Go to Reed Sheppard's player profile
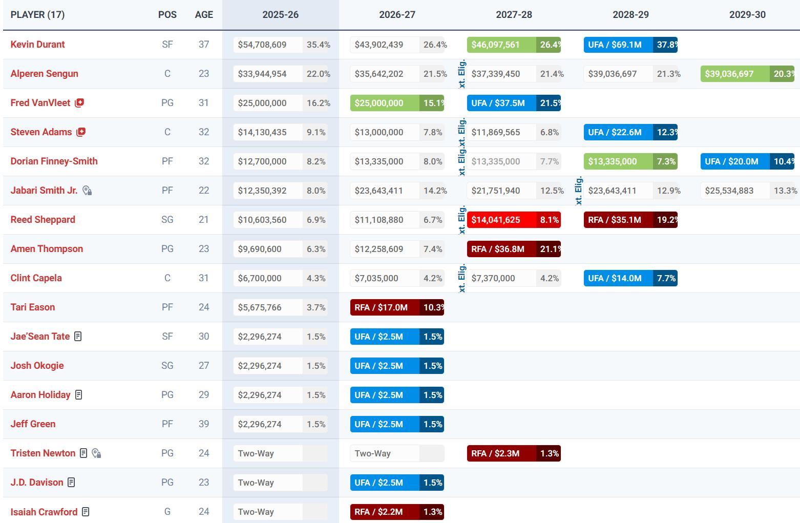Screen dimensions: 800x523 (x=43, y=220)
